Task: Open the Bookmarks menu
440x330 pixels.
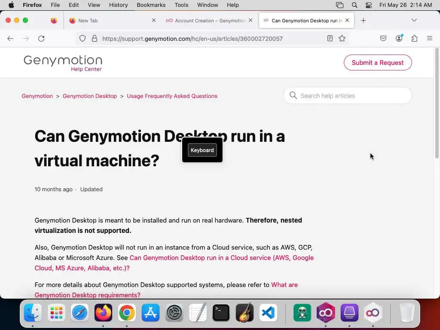Action: (151, 5)
